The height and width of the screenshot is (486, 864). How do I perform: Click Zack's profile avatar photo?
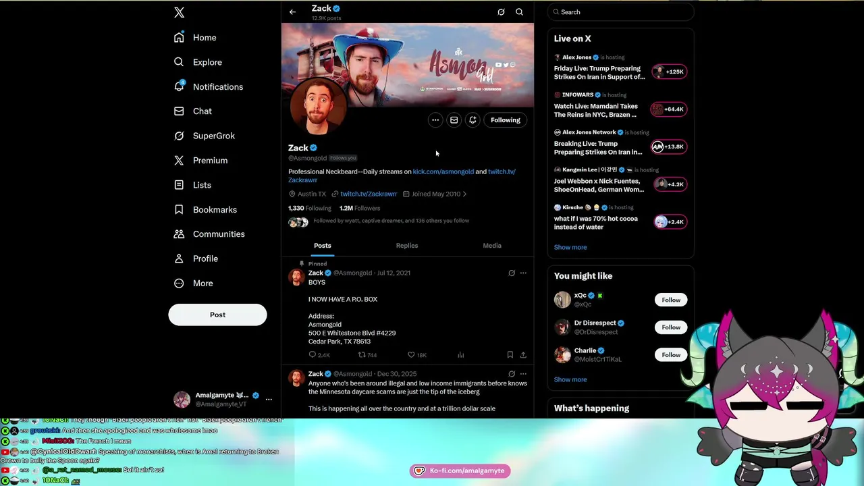(x=317, y=107)
